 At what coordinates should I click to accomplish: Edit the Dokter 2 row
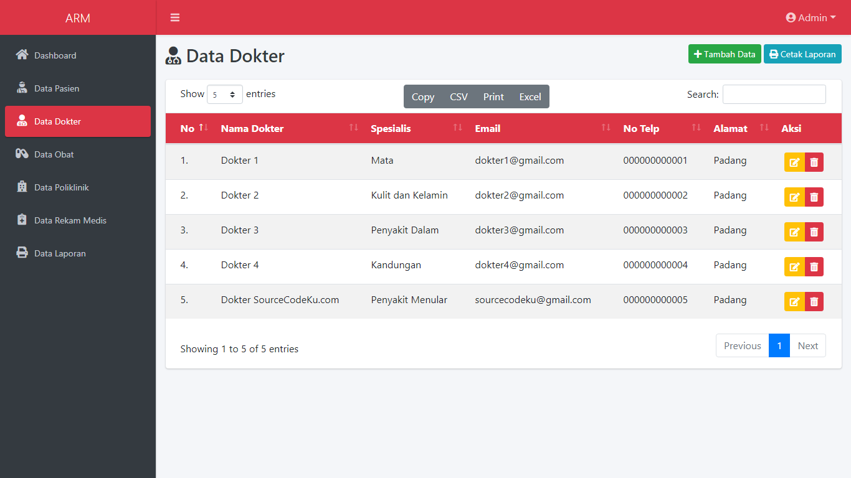point(794,197)
